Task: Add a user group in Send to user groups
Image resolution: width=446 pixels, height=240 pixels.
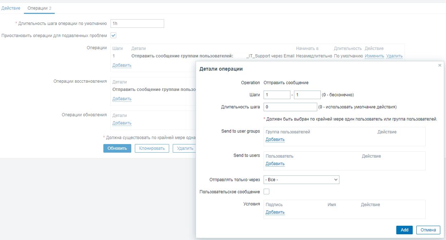Action: click(x=275, y=139)
